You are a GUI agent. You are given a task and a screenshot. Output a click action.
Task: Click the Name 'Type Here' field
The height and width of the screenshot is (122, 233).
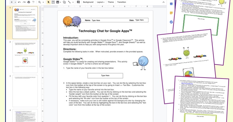click(x=96, y=20)
